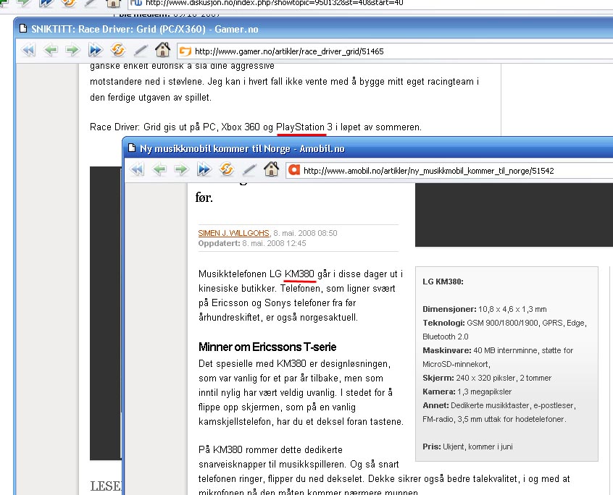Viewport: 613px width, 495px height.
Task: Click the Teknologi: GSM 900/1800/1900 line
Action: (505, 323)
